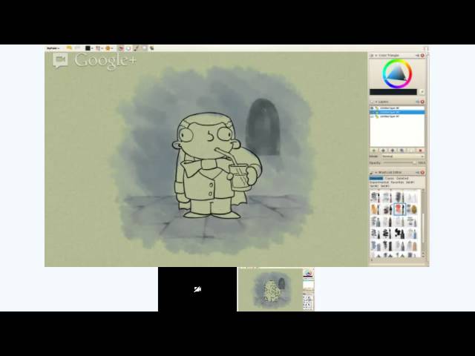Click the yellow undo icon in toolbar
The height and width of the screenshot is (356, 475).
(69, 47)
